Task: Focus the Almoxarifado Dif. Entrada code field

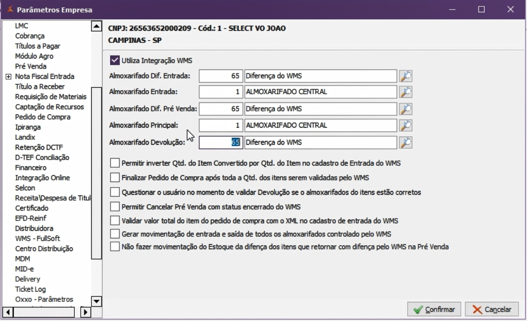Action: pos(220,76)
